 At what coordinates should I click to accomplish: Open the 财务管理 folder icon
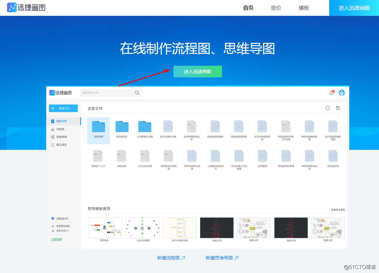click(99, 126)
